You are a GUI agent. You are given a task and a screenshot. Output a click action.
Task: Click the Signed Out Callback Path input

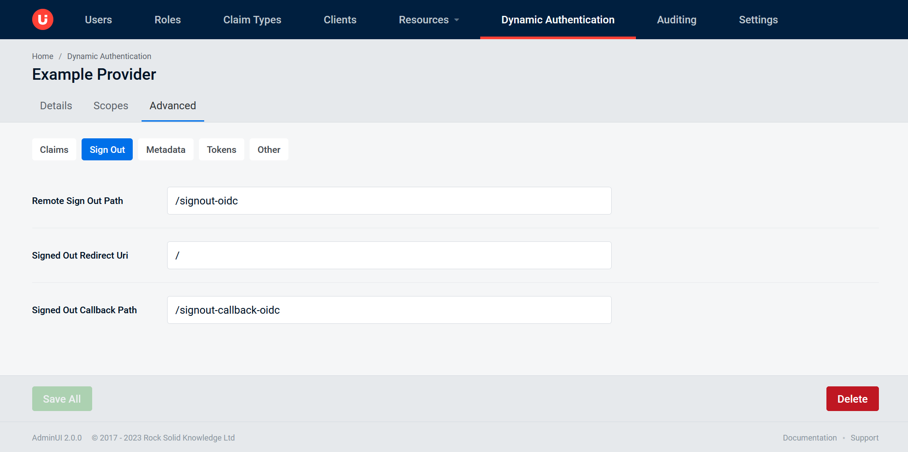click(x=389, y=310)
